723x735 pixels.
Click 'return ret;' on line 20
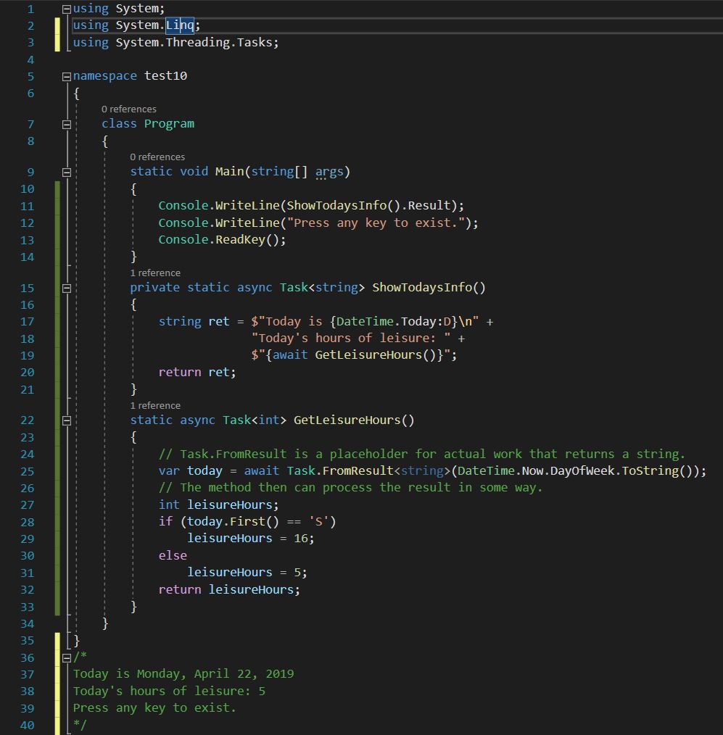(x=197, y=372)
